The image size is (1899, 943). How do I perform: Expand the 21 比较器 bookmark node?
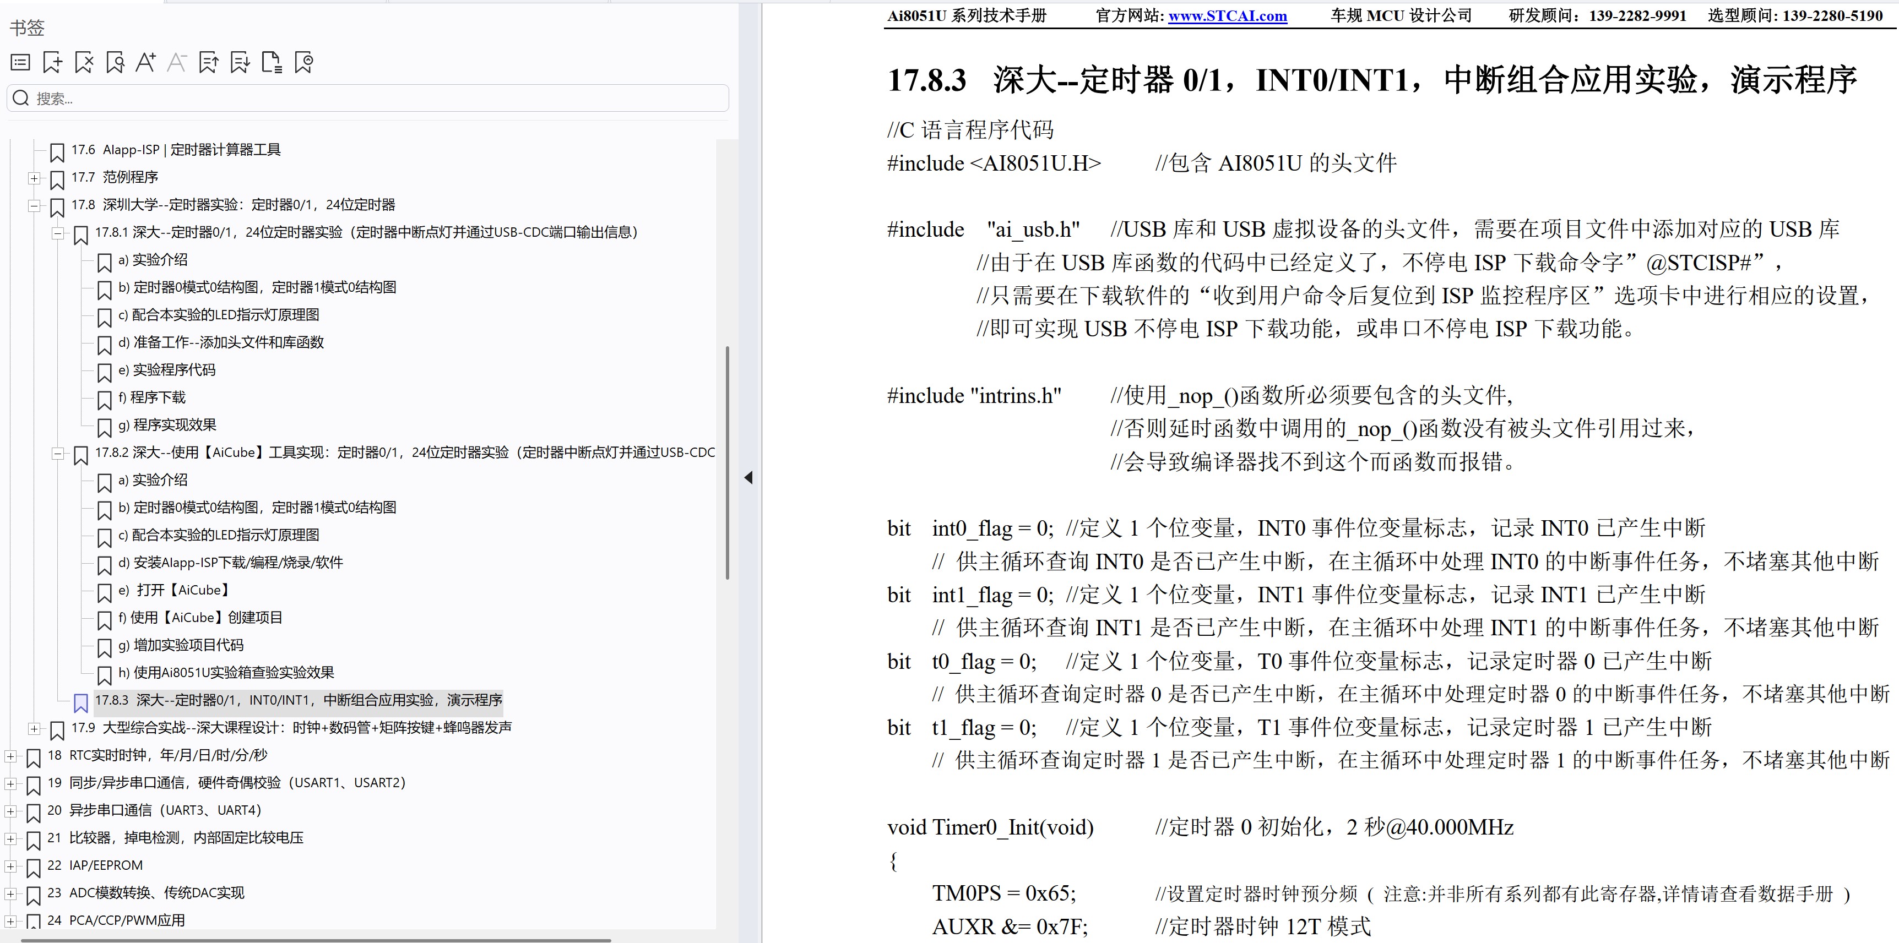(x=10, y=838)
